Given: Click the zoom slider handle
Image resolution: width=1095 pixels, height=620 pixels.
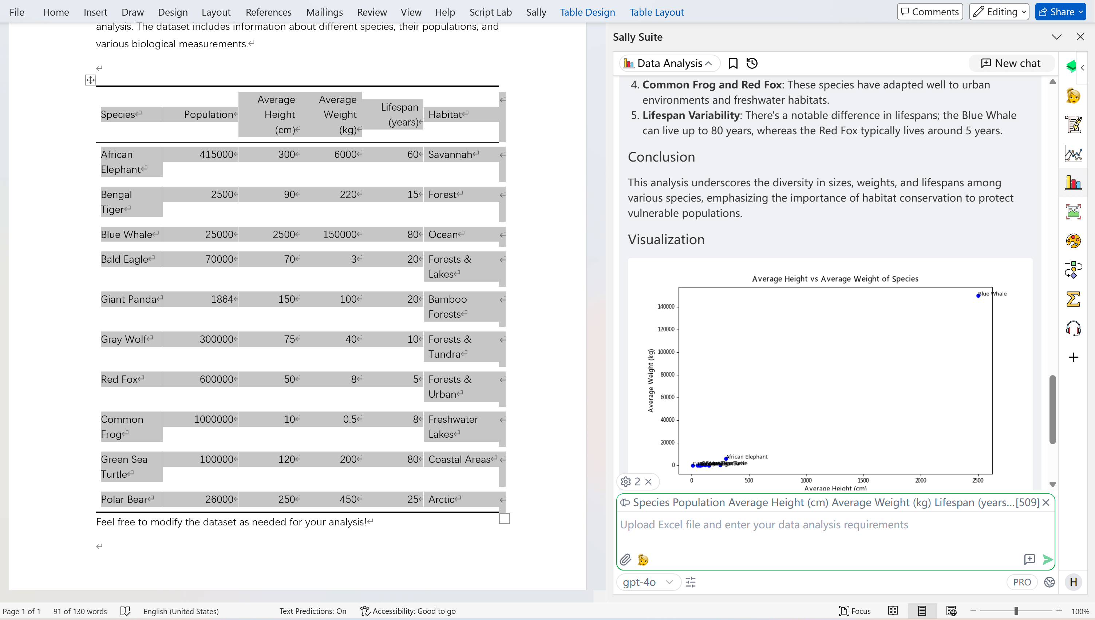Looking at the screenshot, I should pos(1016,611).
